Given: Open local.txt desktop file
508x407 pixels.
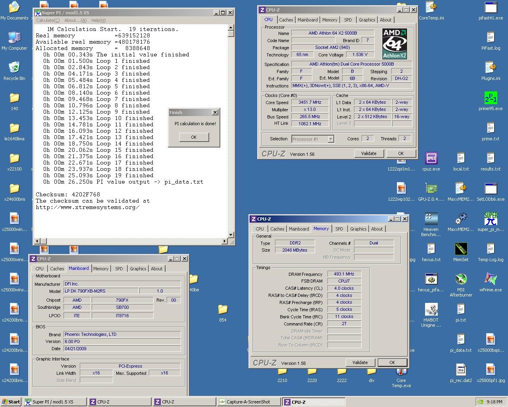Looking at the screenshot, I should point(461,161).
